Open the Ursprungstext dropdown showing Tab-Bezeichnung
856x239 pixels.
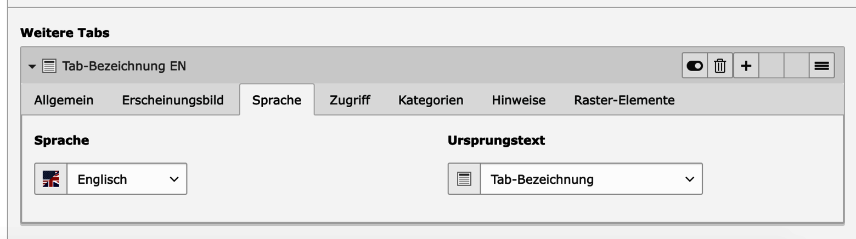coord(591,179)
